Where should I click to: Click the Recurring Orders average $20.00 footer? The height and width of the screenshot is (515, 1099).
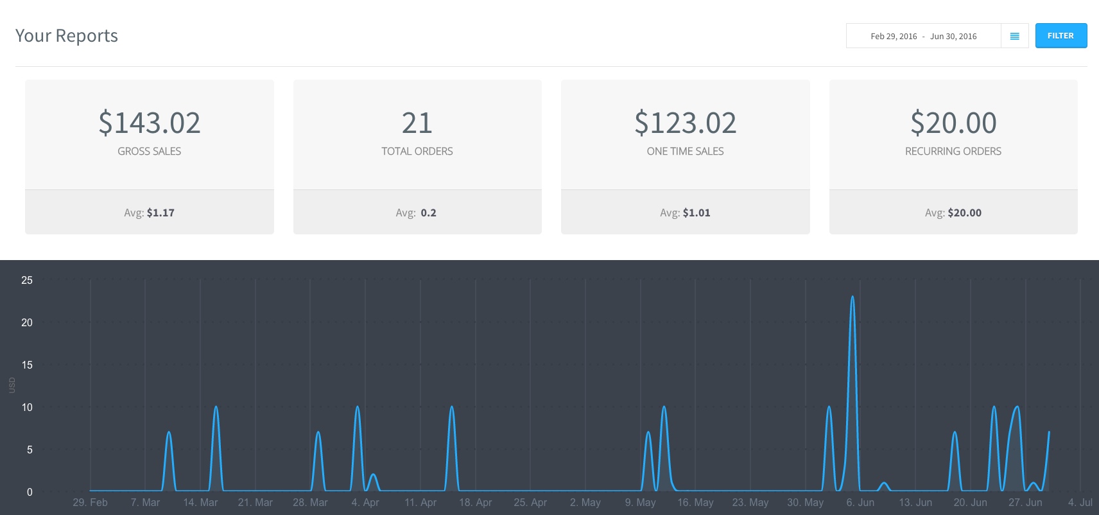click(x=953, y=213)
